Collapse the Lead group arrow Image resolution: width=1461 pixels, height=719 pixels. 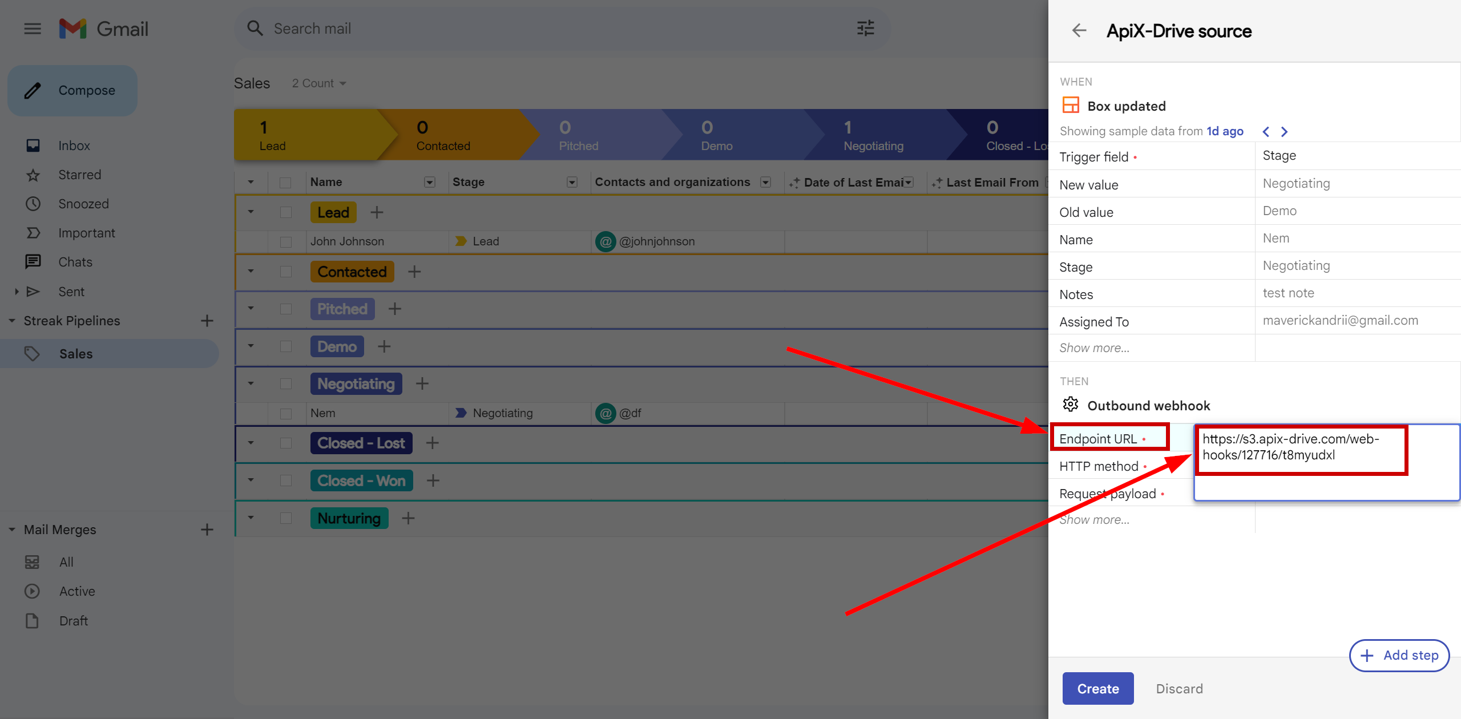251,212
